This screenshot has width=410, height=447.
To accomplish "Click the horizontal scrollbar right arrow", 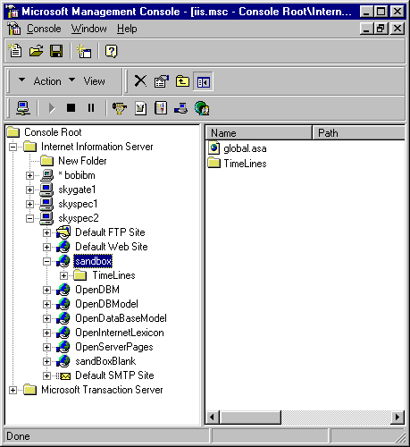I will (397, 417).
